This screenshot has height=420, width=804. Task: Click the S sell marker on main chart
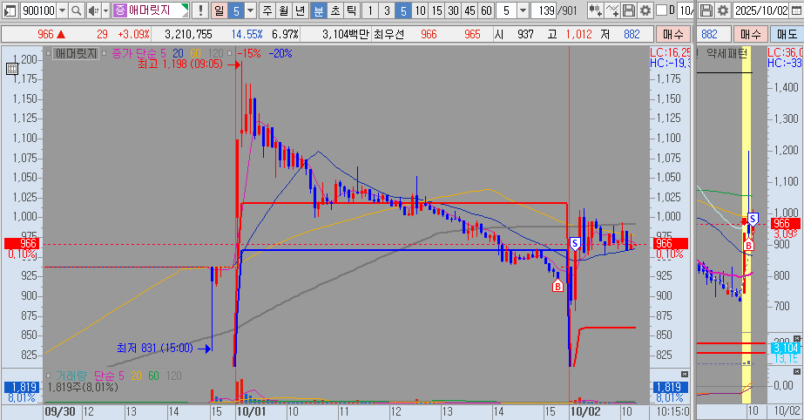pos(574,244)
